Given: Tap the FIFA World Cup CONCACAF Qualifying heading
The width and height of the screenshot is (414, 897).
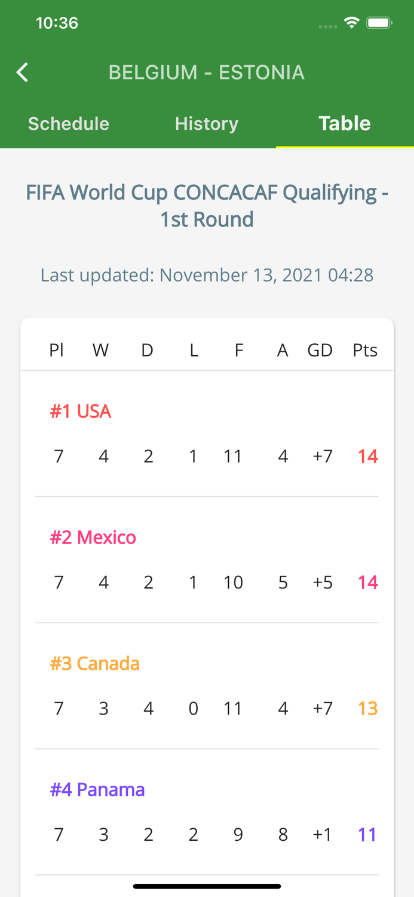Looking at the screenshot, I should 207,205.
